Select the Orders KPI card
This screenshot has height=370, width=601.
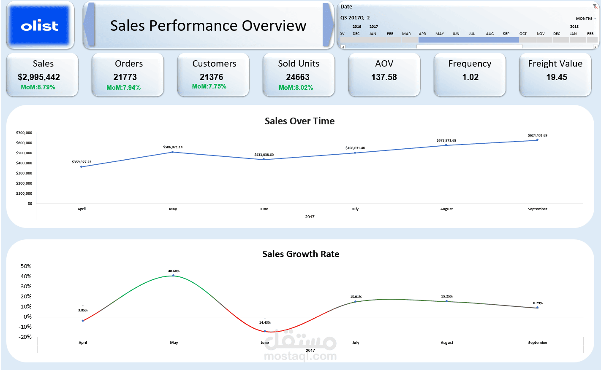pos(128,75)
